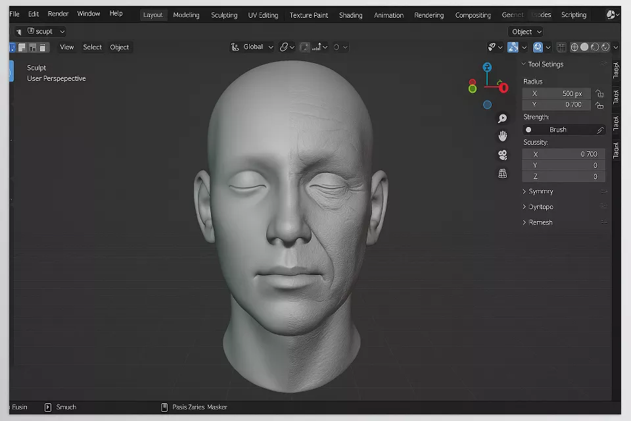Select solid viewport shading icon
631x421 pixels.
click(584, 47)
